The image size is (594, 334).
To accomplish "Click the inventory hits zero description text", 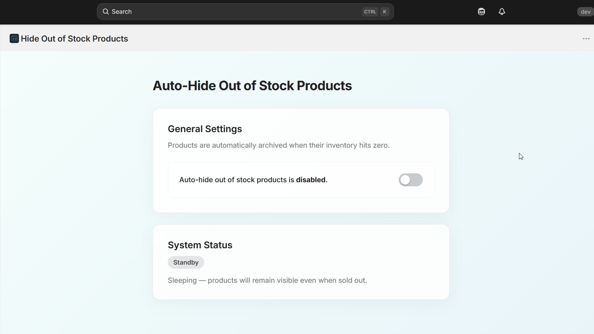I will tap(278, 145).
